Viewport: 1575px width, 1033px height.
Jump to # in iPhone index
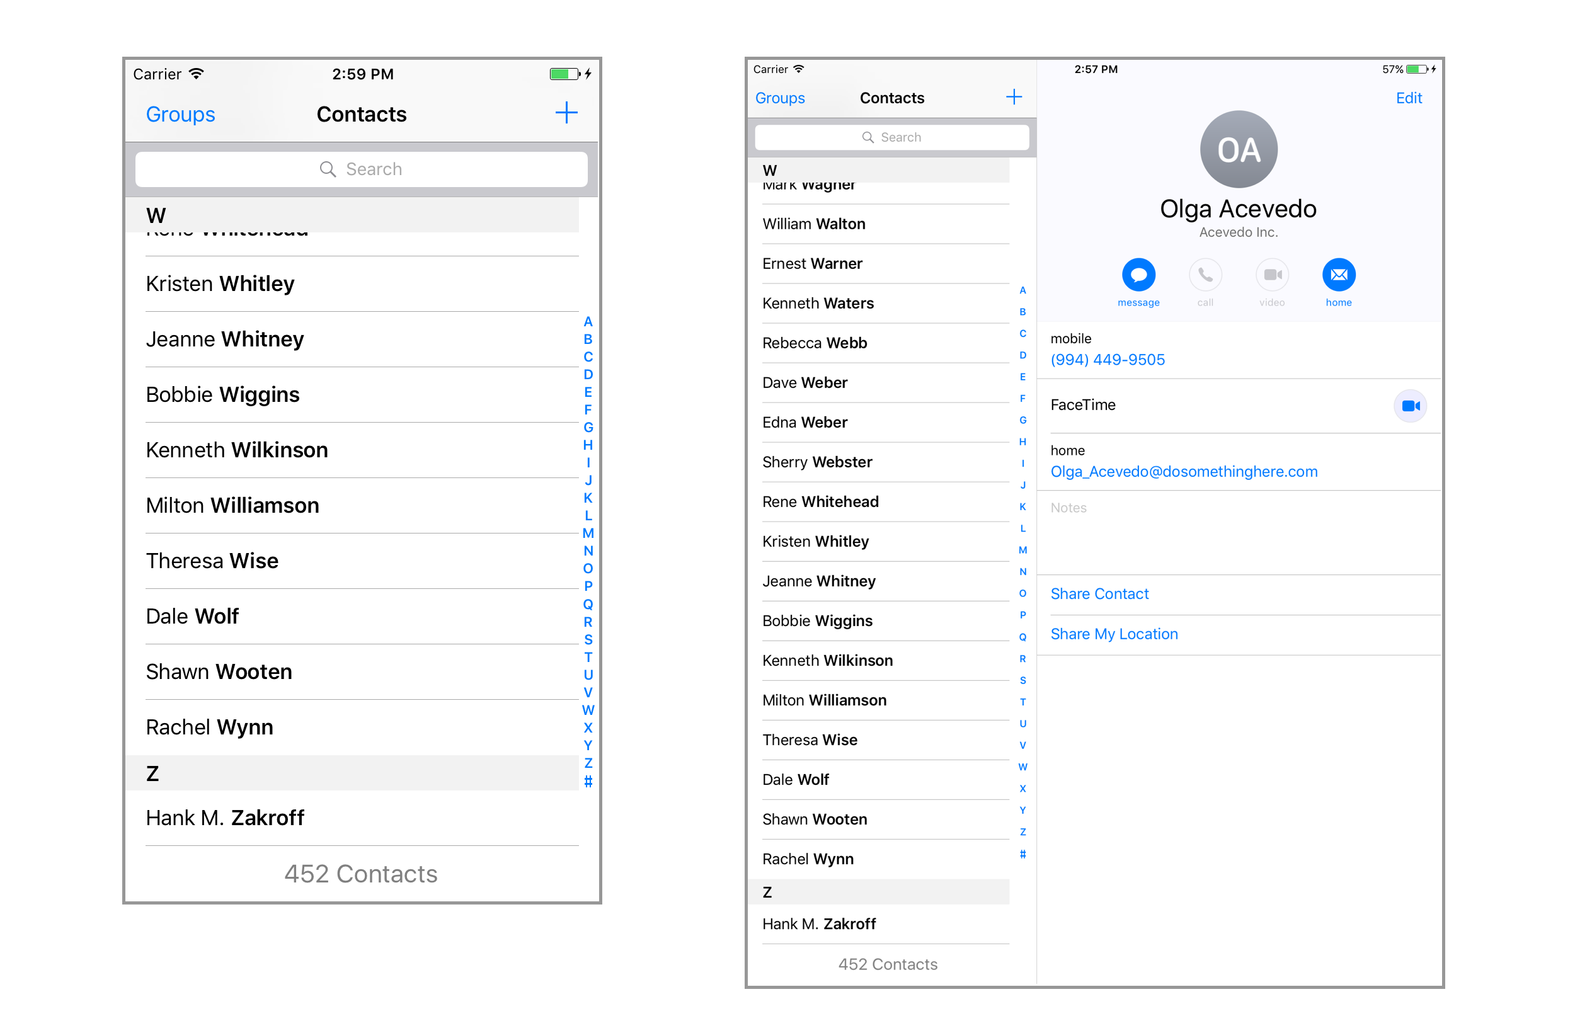tap(588, 781)
